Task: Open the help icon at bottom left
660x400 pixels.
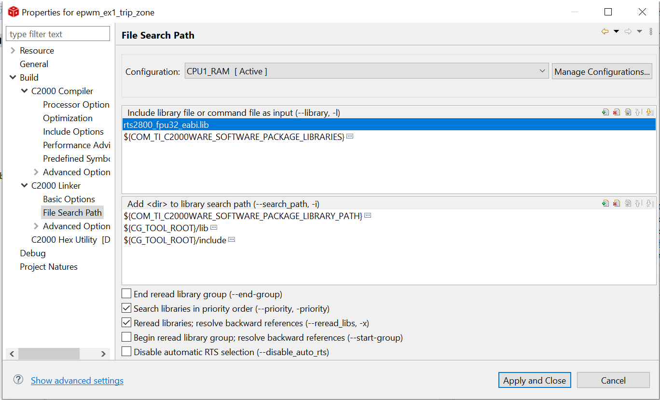Action: click(x=18, y=380)
